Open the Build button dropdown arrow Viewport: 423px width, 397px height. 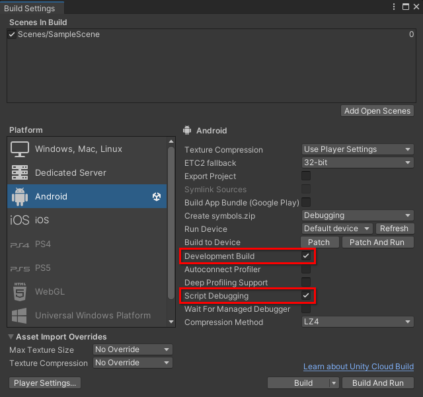point(334,383)
